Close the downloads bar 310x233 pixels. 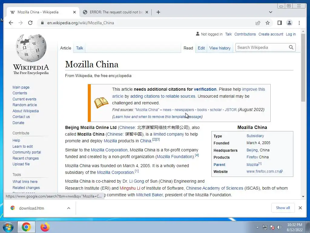(300, 208)
